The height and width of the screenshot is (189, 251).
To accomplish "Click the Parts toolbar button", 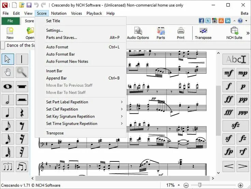I will pyautogui.click(x=161, y=33).
